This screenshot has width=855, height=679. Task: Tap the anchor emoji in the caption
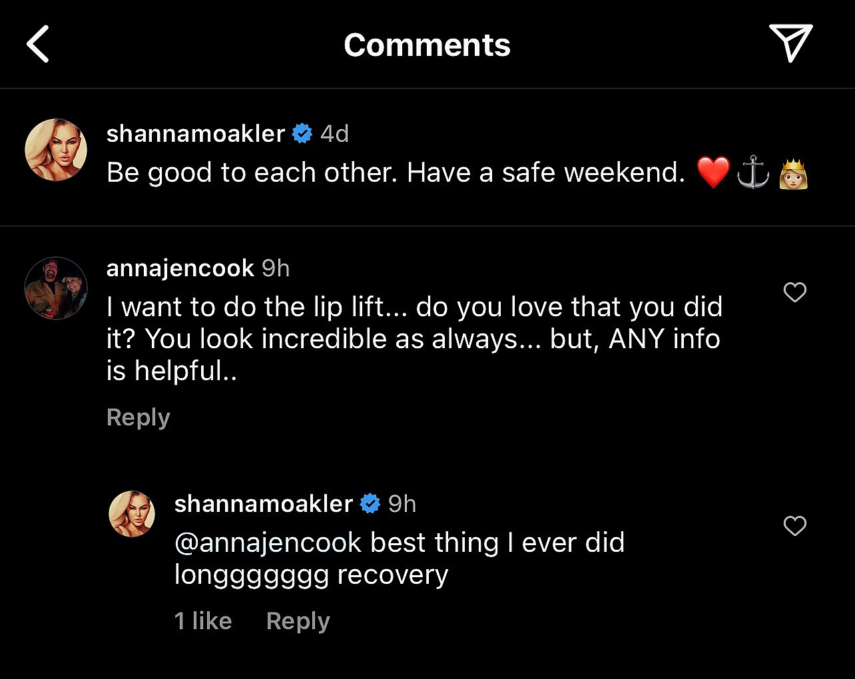pos(753,172)
